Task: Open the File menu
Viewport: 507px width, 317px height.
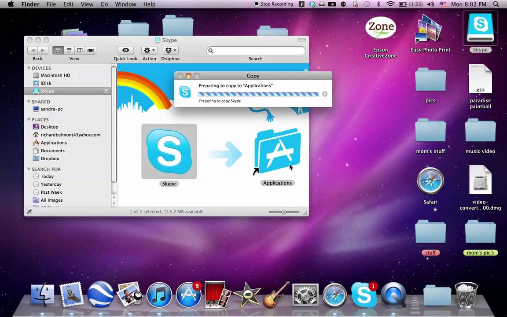Action: point(51,4)
